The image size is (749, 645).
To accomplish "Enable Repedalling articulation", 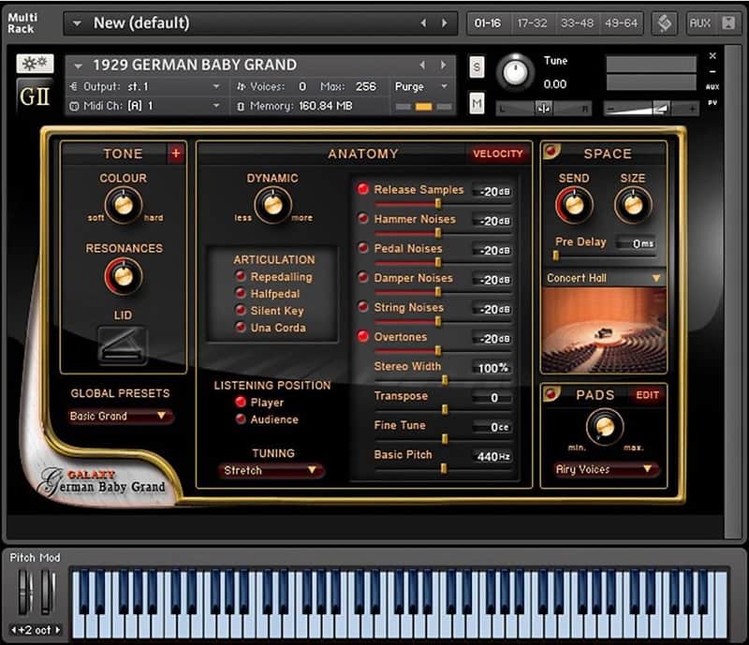I will pyautogui.click(x=241, y=275).
